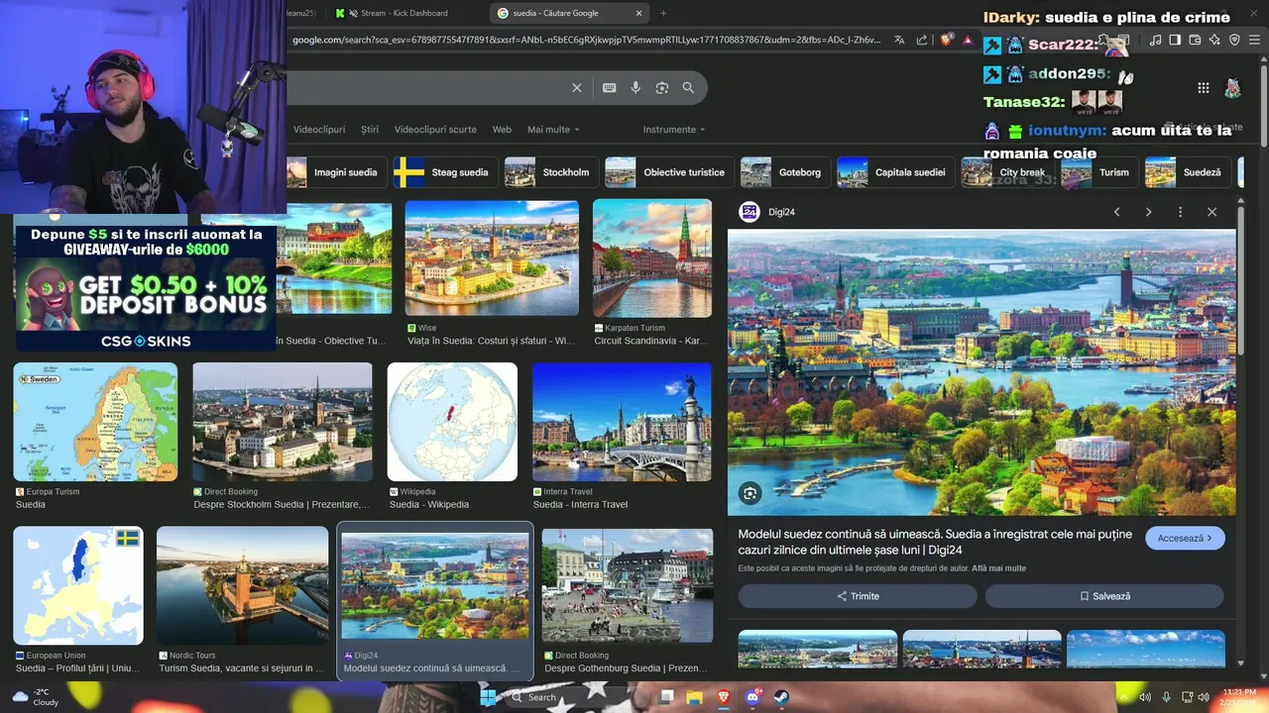Select the Steag suedia filter chip
The width and height of the screenshot is (1269, 713).
(x=444, y=172)
